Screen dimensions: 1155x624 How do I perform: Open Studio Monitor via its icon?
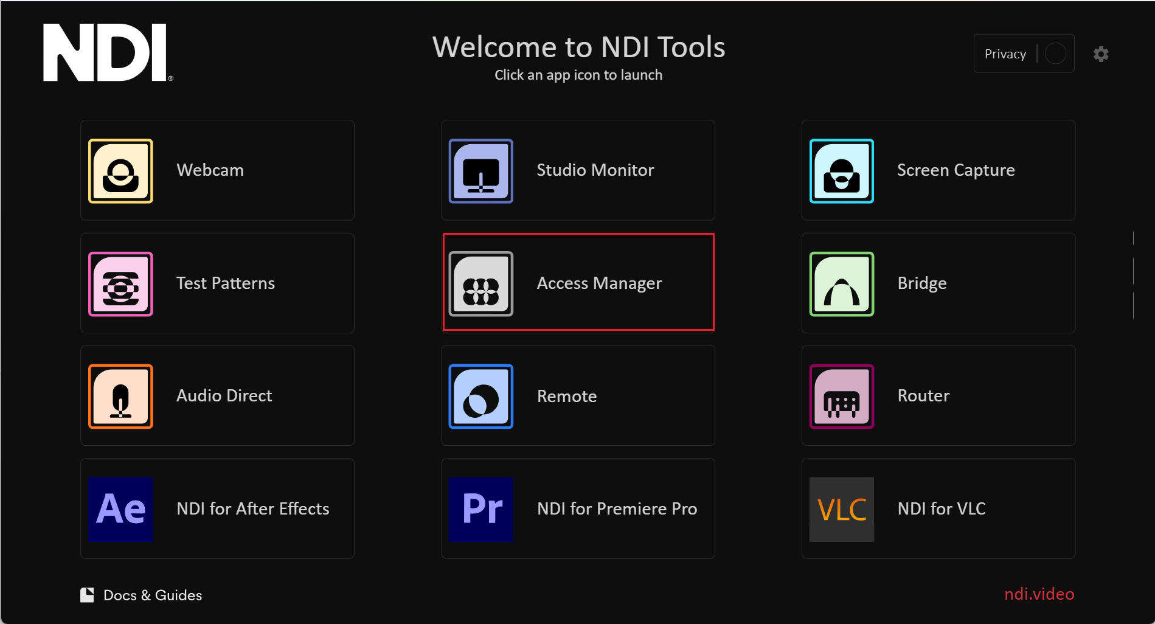tap(480, 171)
